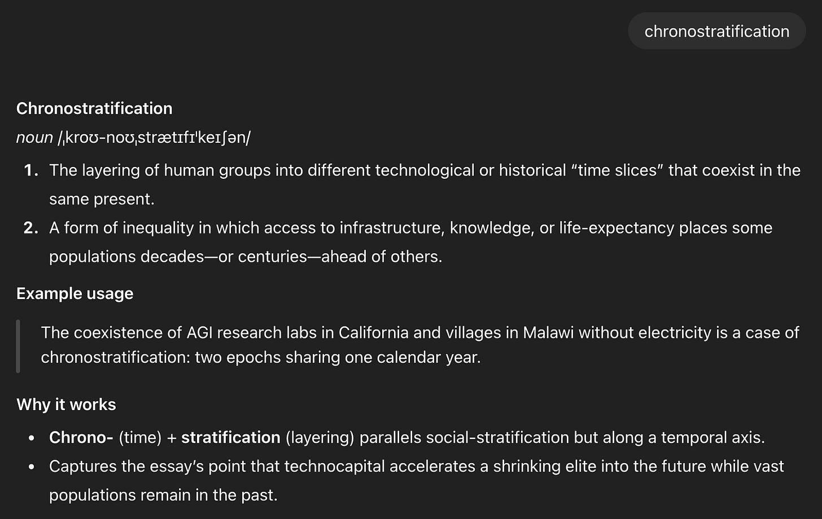Click the "1." definition list number

point(31,170)
